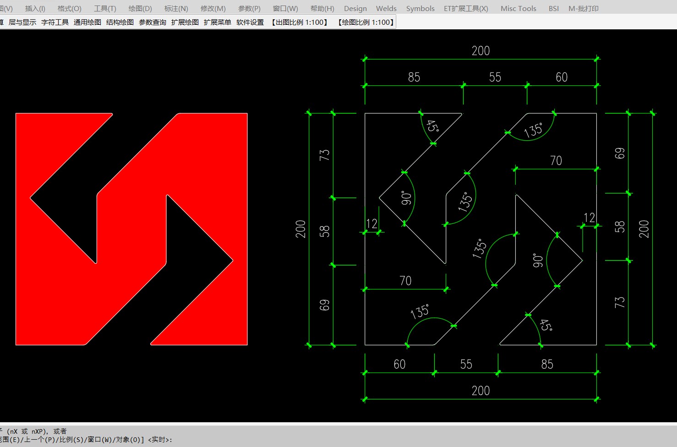Select the 69 dimension text left of the drawing
Viewport: 677px width, 447px height.
point(324,305)
